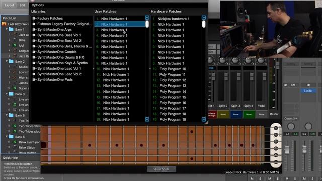Mute the Output 3-4 channel strip
The image size is (322, 181).
click(x=287, y=179)
